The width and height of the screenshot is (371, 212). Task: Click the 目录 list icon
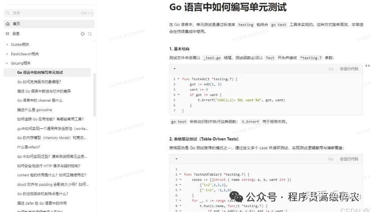pyautogui.click(x=8, y=34)
